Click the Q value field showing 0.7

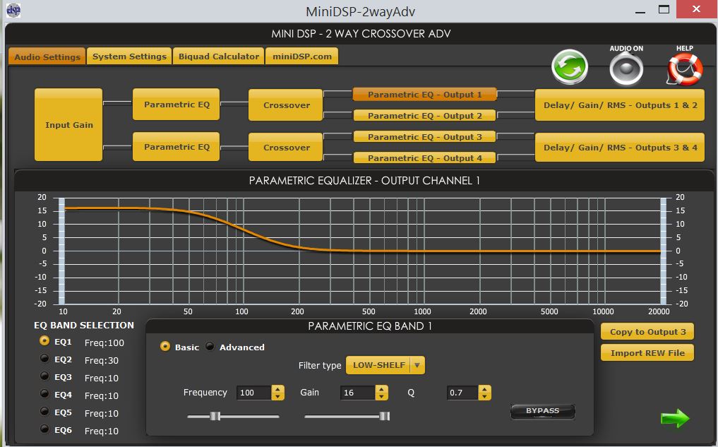(462, 393)
